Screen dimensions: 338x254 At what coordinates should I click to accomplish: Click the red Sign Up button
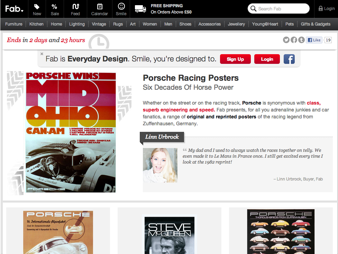[235, 59]
